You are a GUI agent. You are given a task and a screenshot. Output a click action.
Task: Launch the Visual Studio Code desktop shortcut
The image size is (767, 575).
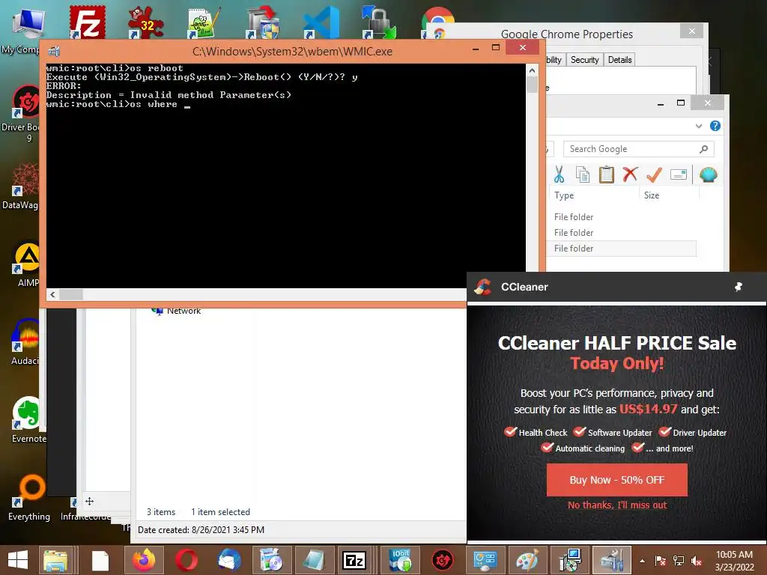321,22
